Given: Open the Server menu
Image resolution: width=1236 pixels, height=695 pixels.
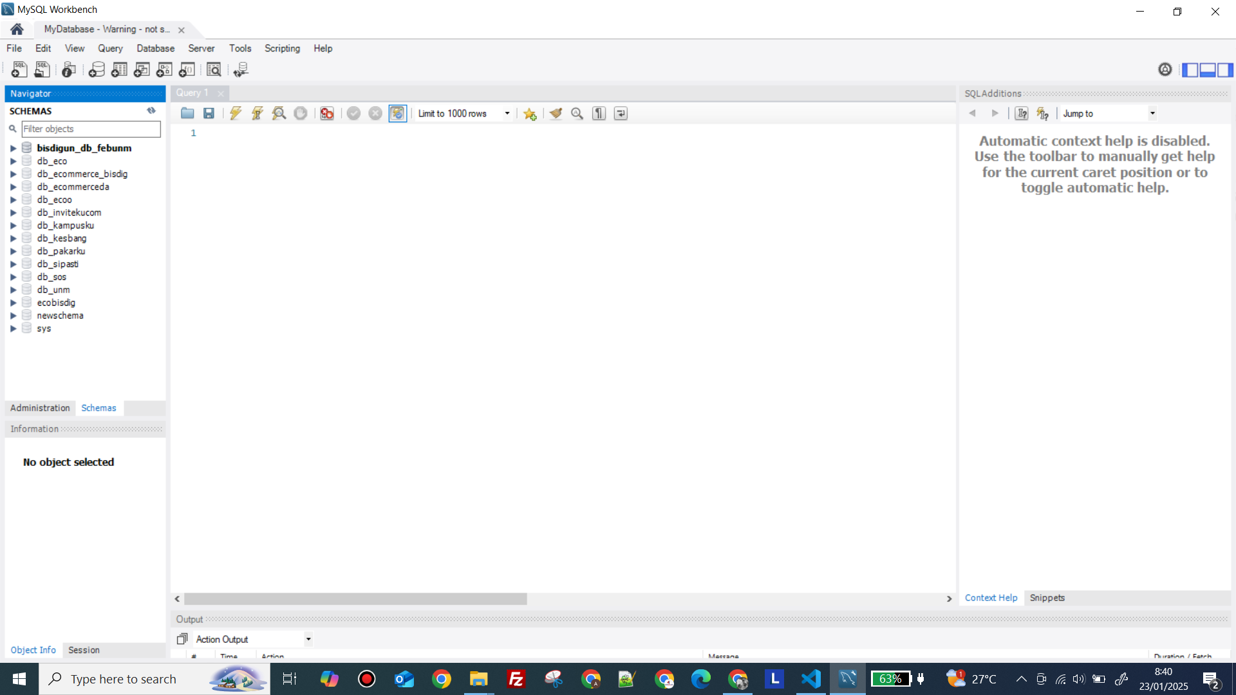Looking at the screenshot, I should pyautogui.click(x=201, y=48).
